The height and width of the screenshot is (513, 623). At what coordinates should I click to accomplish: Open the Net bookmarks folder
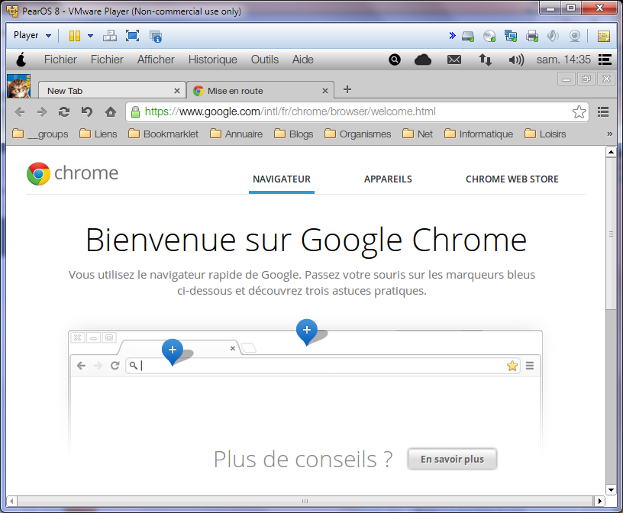pos(417,134)
